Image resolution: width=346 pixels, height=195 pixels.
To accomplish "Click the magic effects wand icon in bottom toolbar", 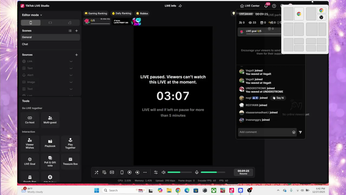I will coord(97,172).
